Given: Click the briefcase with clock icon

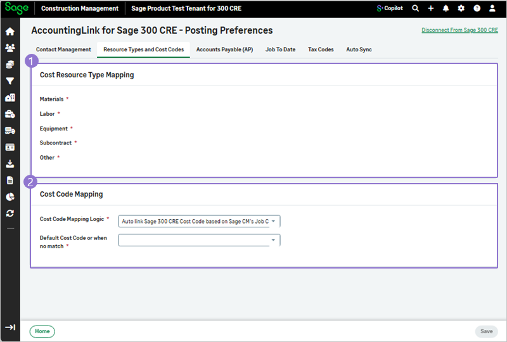Looking at the screenshot, I should (10, 114).
